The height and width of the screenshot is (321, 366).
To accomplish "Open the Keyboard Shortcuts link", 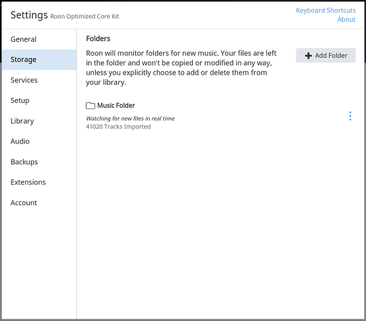I will pos(325,10).
